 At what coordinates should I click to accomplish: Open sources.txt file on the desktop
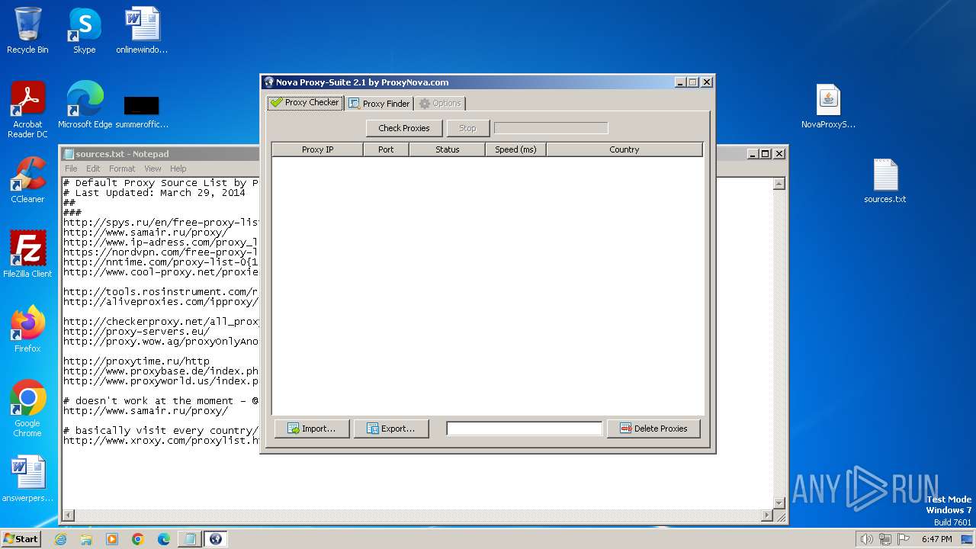click(885, 180)
